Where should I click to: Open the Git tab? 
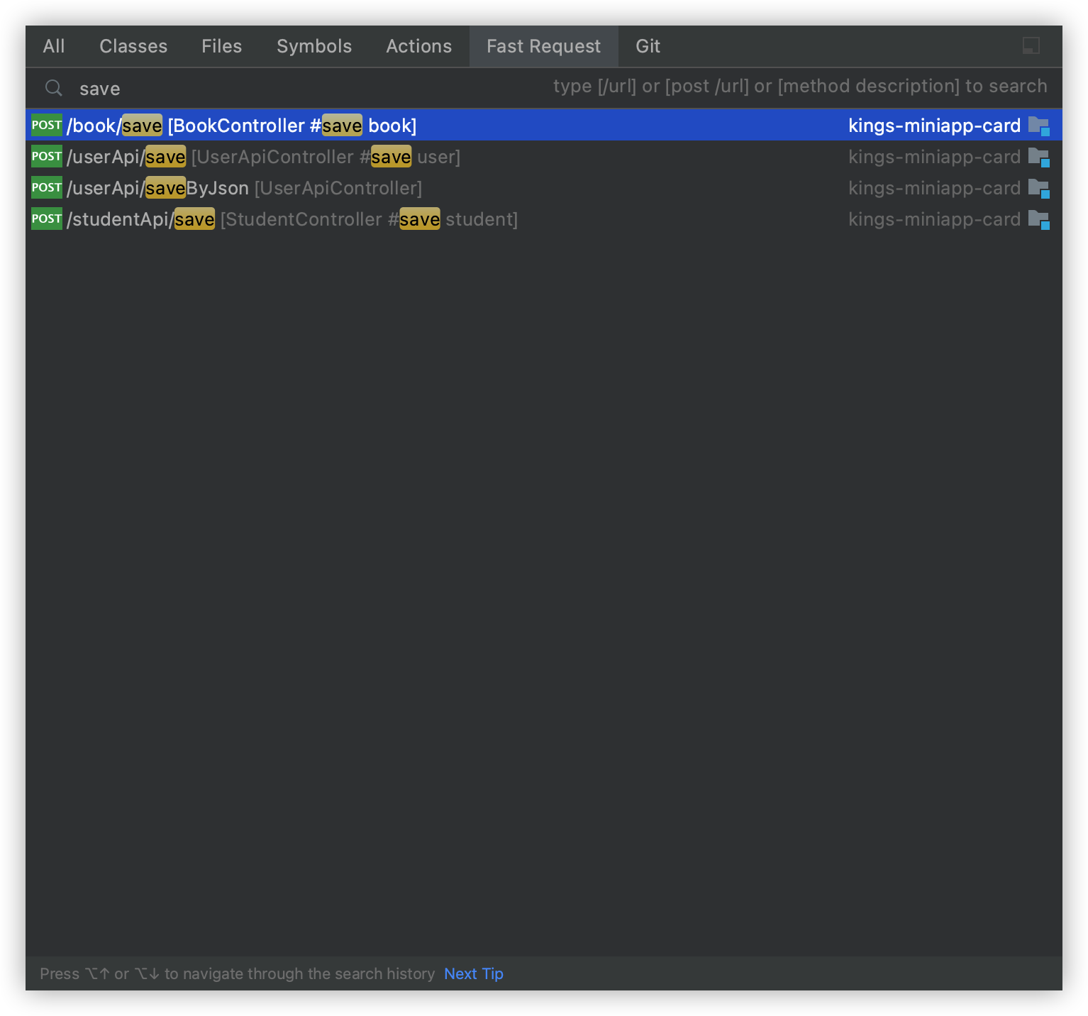click(x=648, y=46)
